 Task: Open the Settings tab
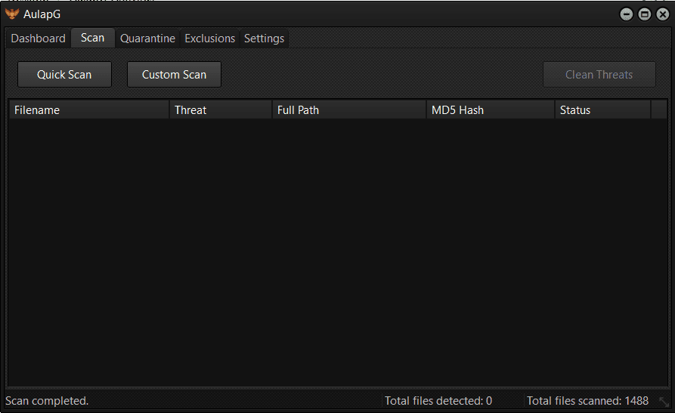pyautogui.click(x=264, y=39)
